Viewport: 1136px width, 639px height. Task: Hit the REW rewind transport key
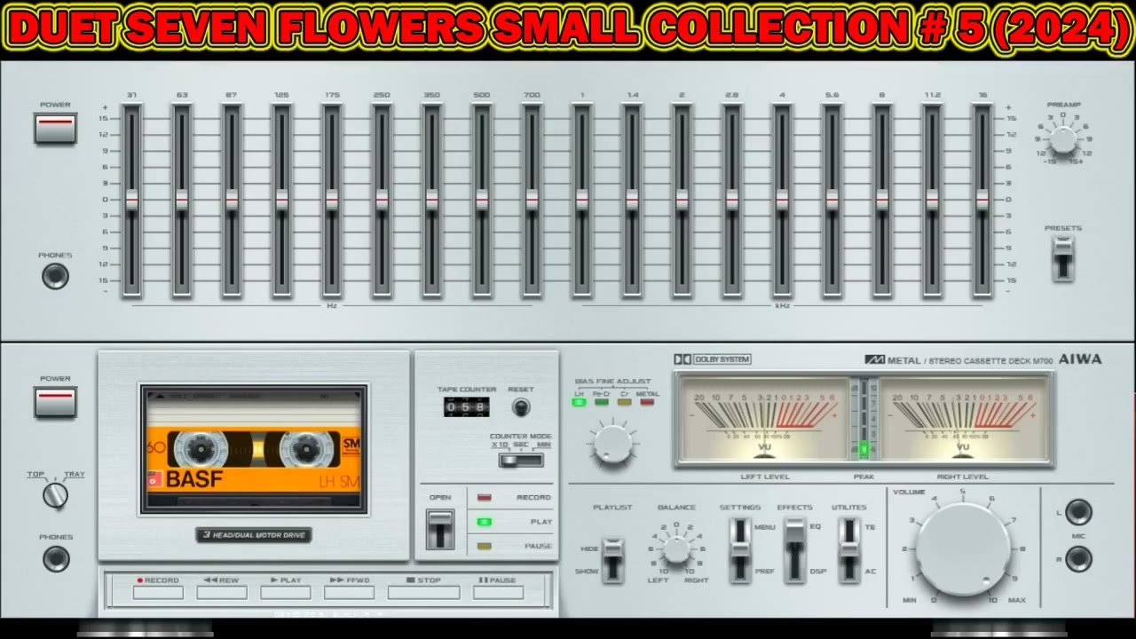222,592
